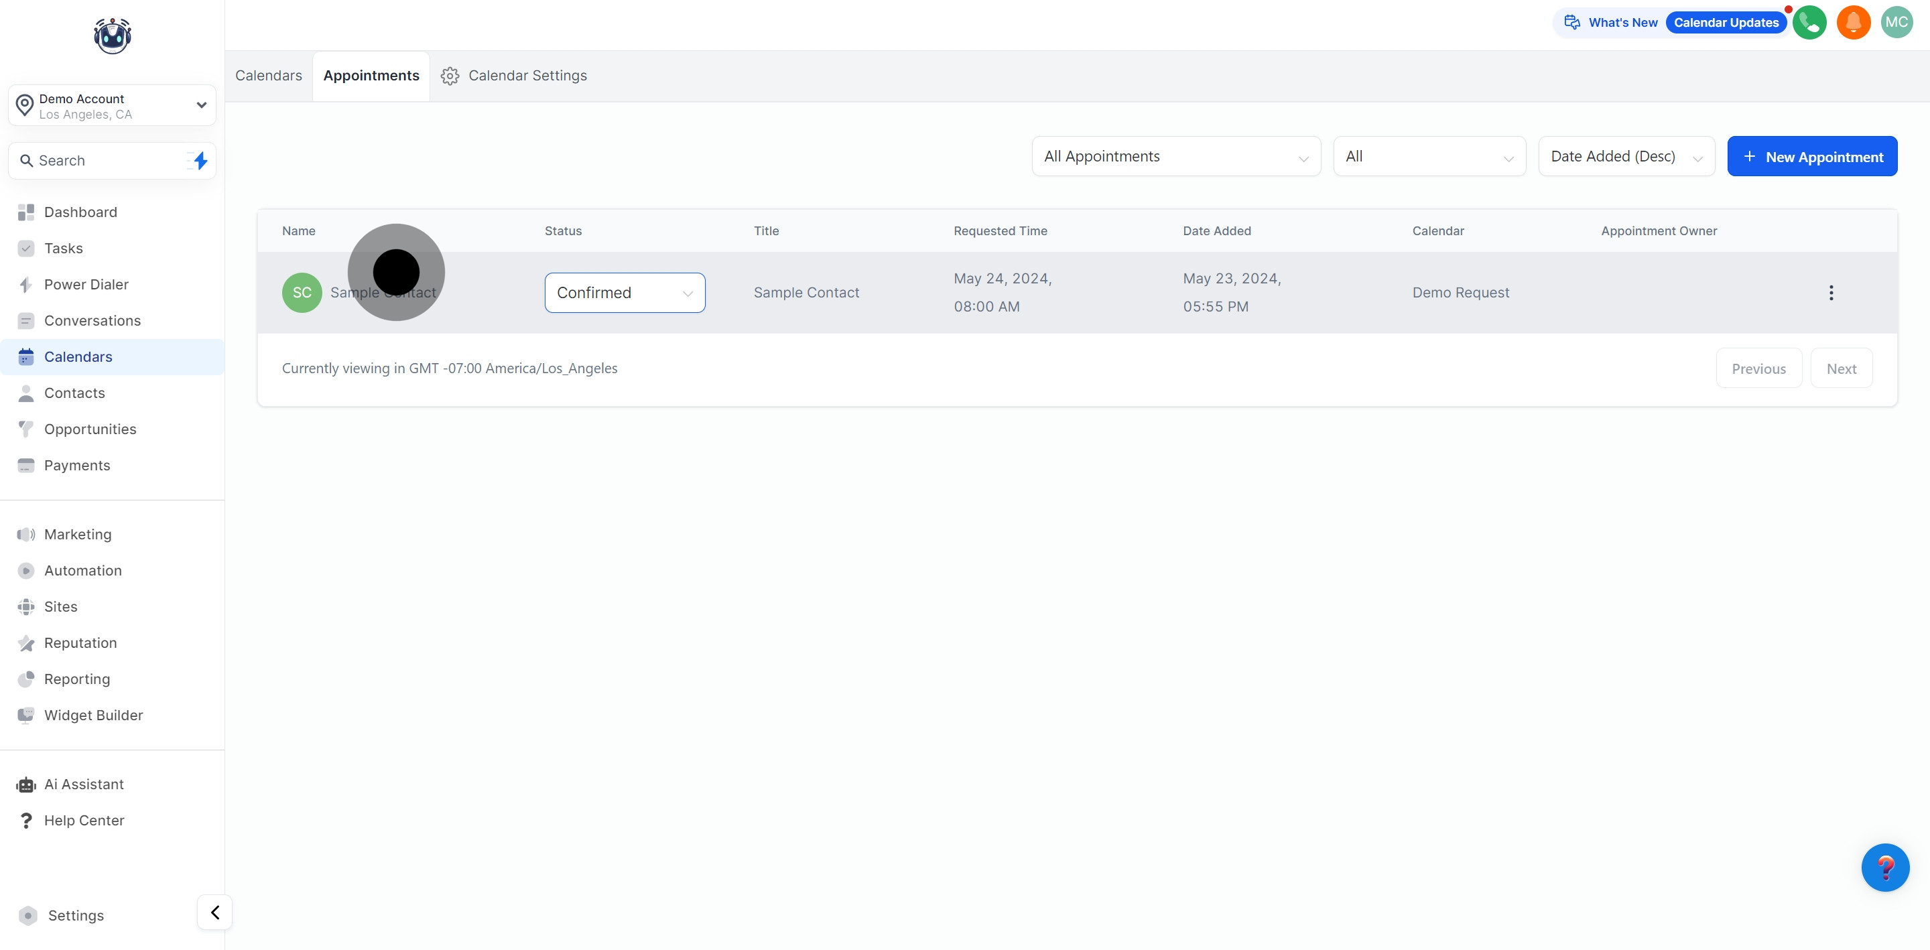Open the orange notifications bell
1930x950 pixels.
(x=1853, y=23)
